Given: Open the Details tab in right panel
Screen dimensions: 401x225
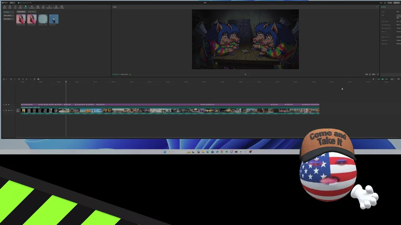Looking at the screenshot, I should (383, 7).
